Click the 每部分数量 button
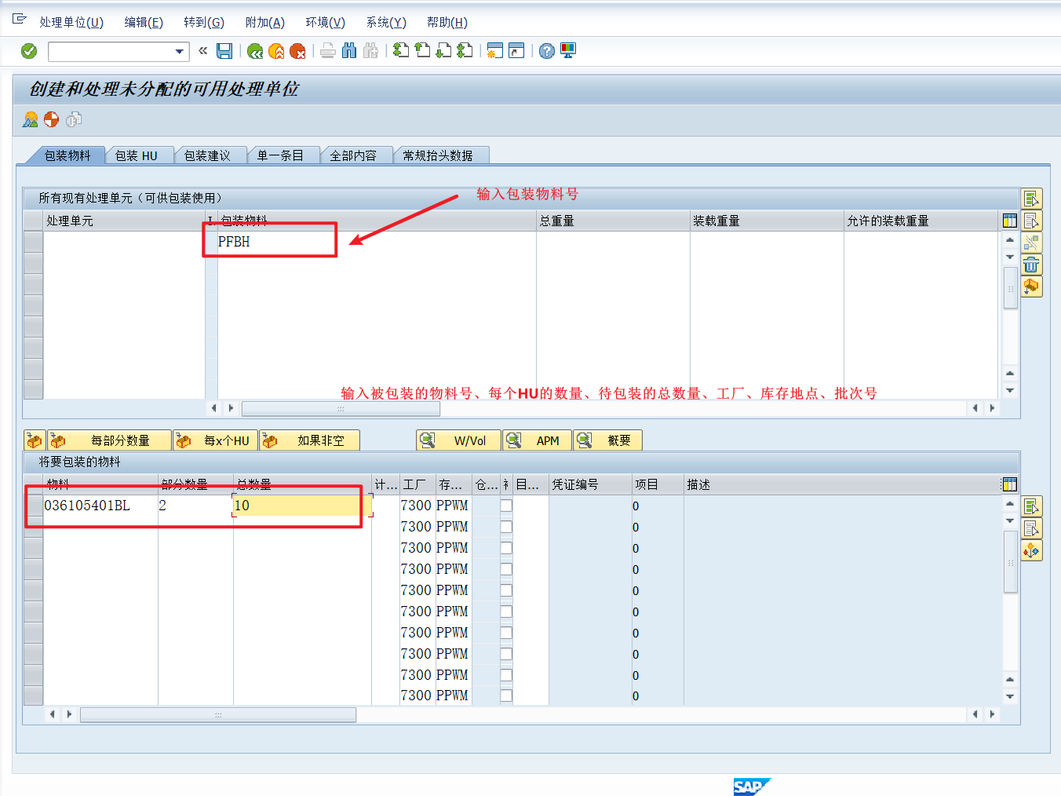The width and height of the screenshot is (1061, 796). pyautogui.click(x=110, y=440)
